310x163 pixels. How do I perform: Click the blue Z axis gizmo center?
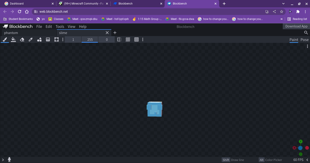click(x=300, y=148)
